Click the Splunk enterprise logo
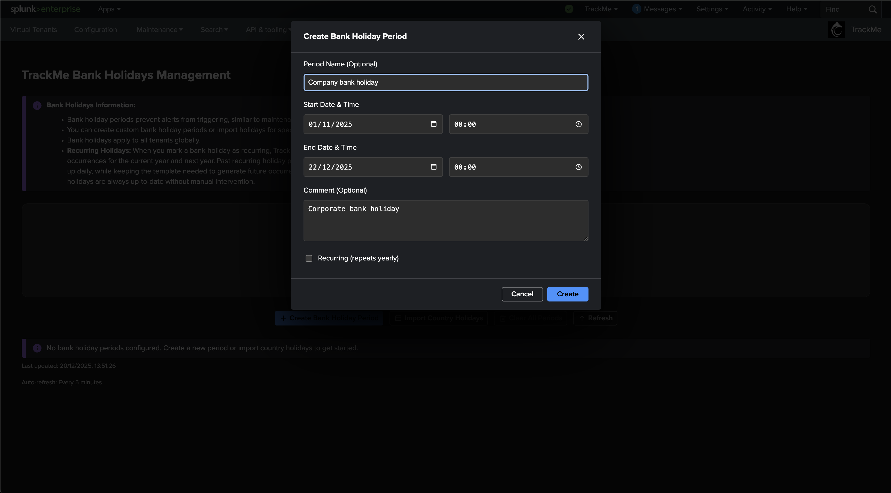Image resolution: width=891 pixels, height=493 pixels. [45, 9]
